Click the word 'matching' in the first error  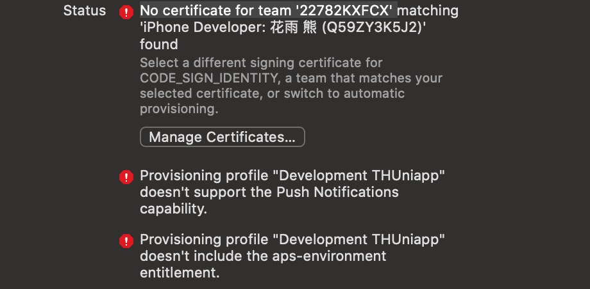pos(428,12)
